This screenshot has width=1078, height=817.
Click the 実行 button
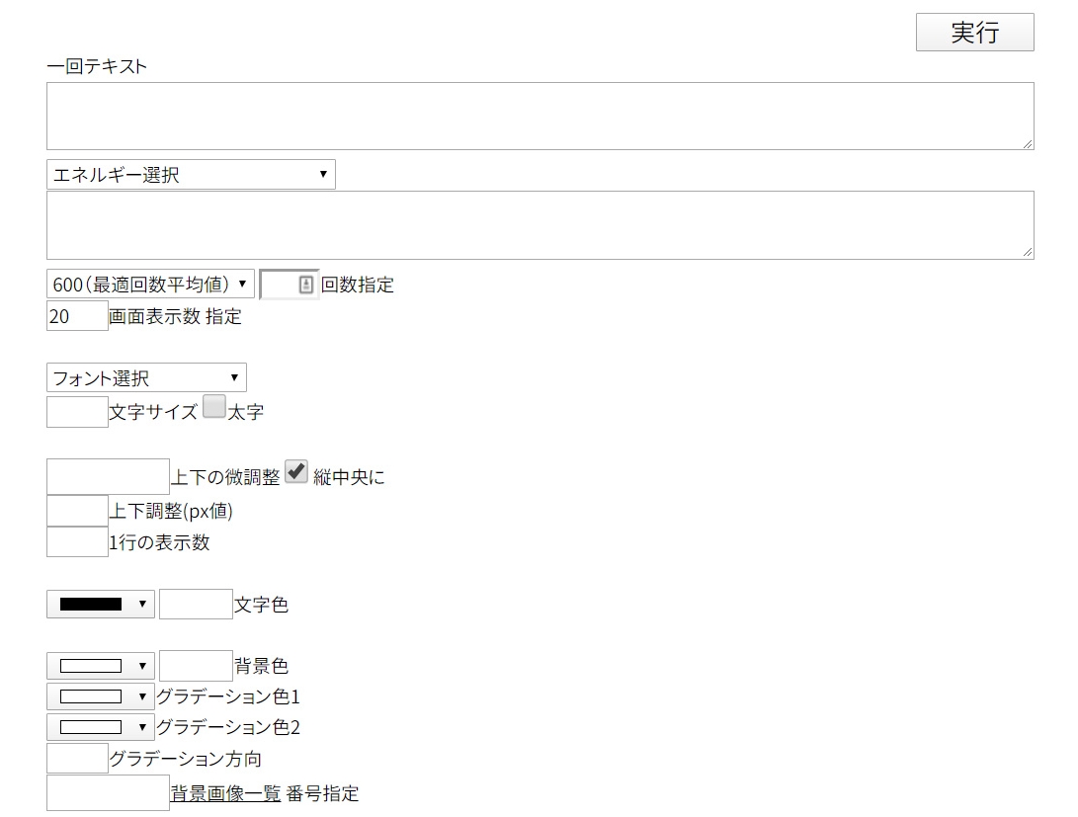[974, 33]
